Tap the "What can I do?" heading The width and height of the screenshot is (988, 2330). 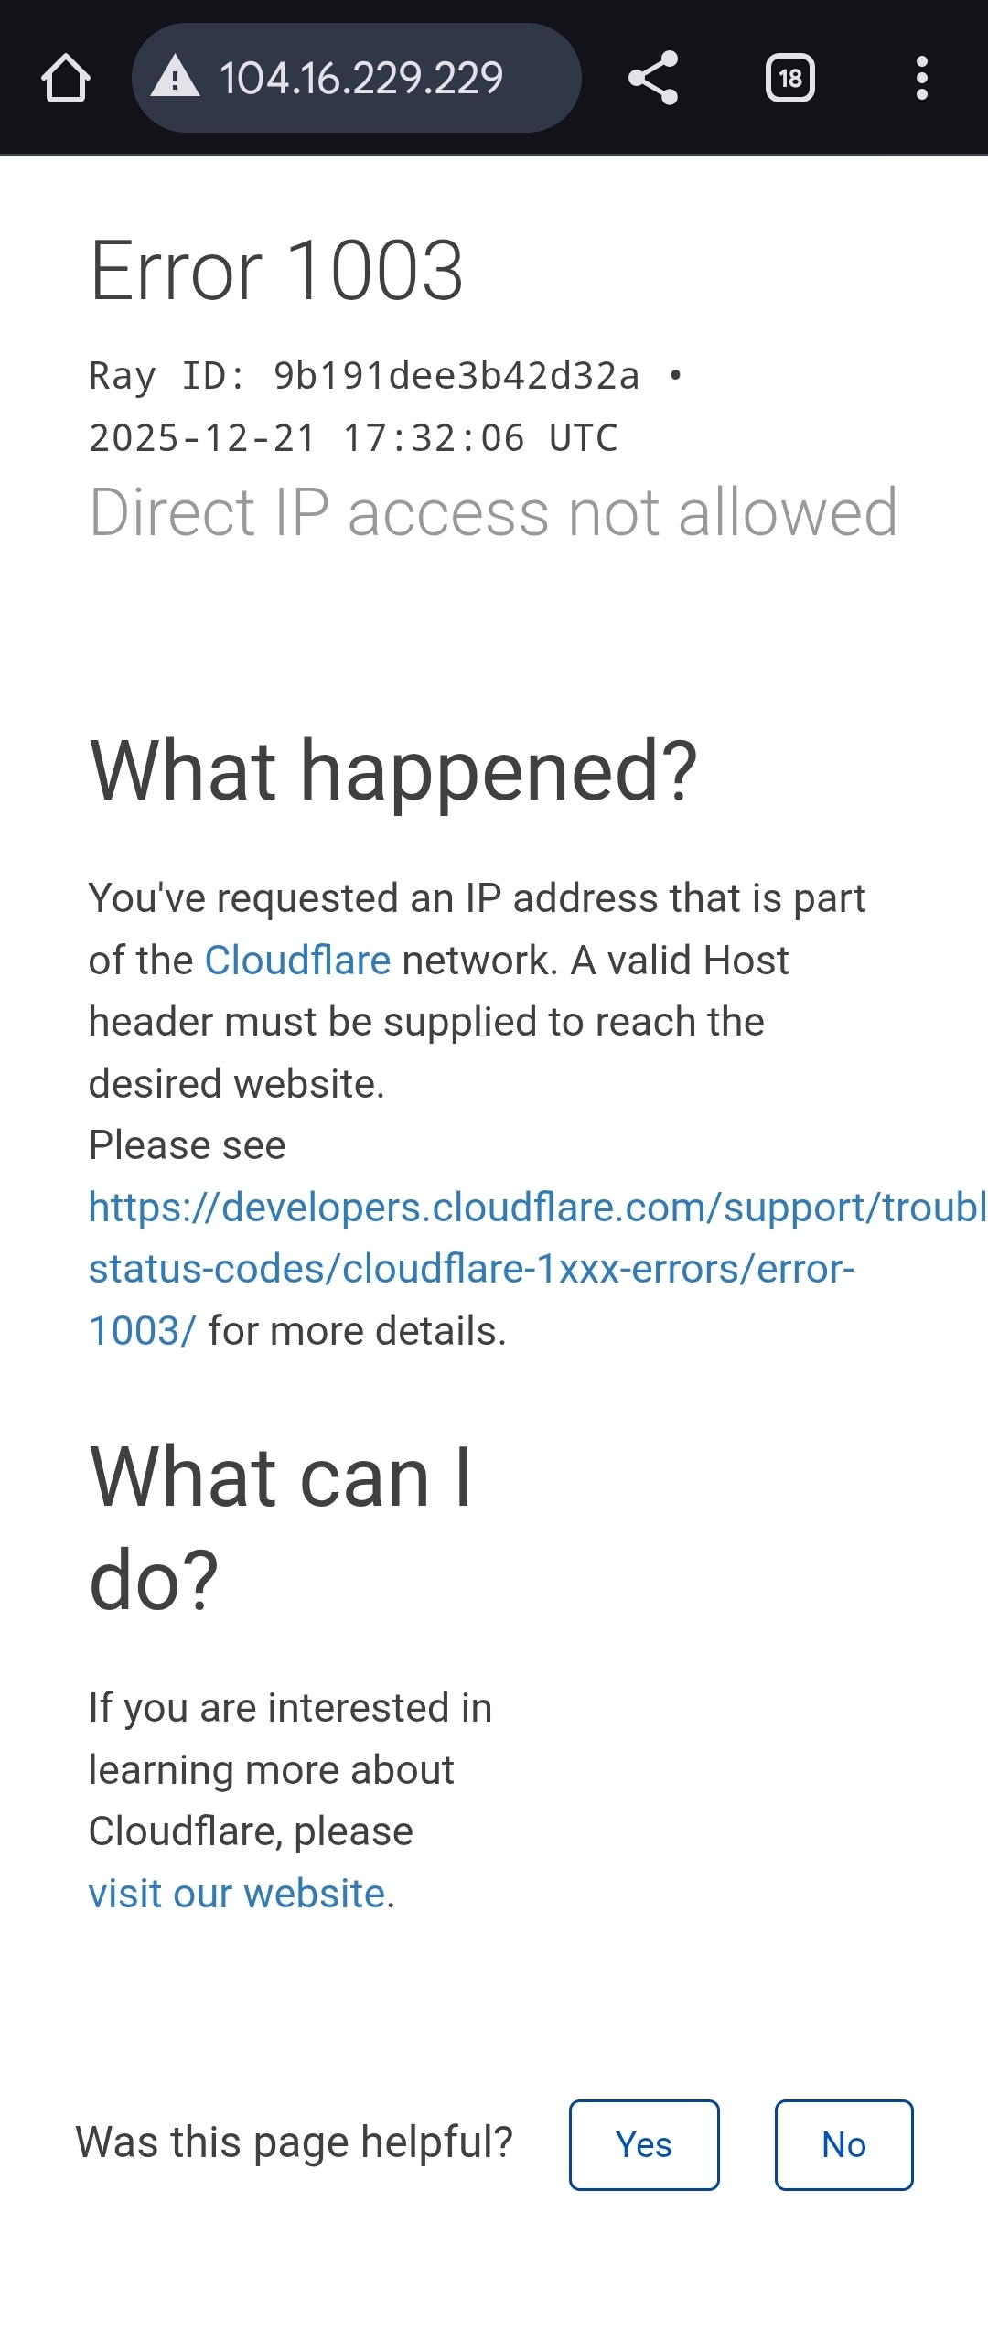281,1528
